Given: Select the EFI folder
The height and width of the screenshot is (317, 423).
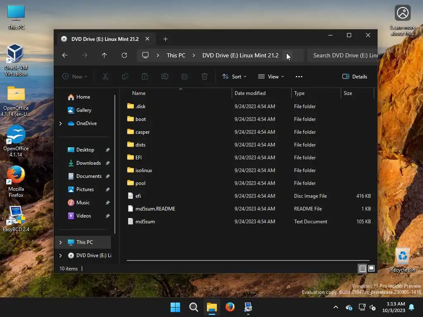Looking at the screenshot, I should point(250,158).
